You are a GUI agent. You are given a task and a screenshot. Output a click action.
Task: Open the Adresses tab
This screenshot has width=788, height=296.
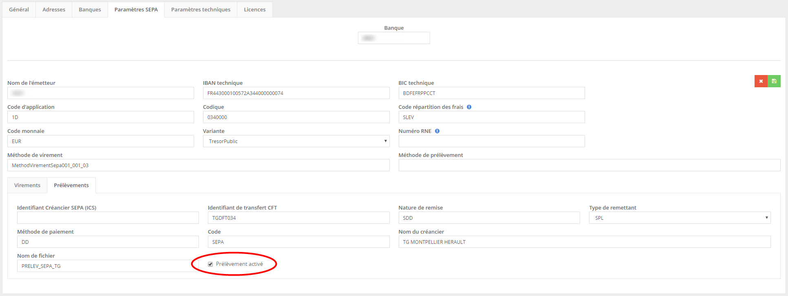click(54, 9)
